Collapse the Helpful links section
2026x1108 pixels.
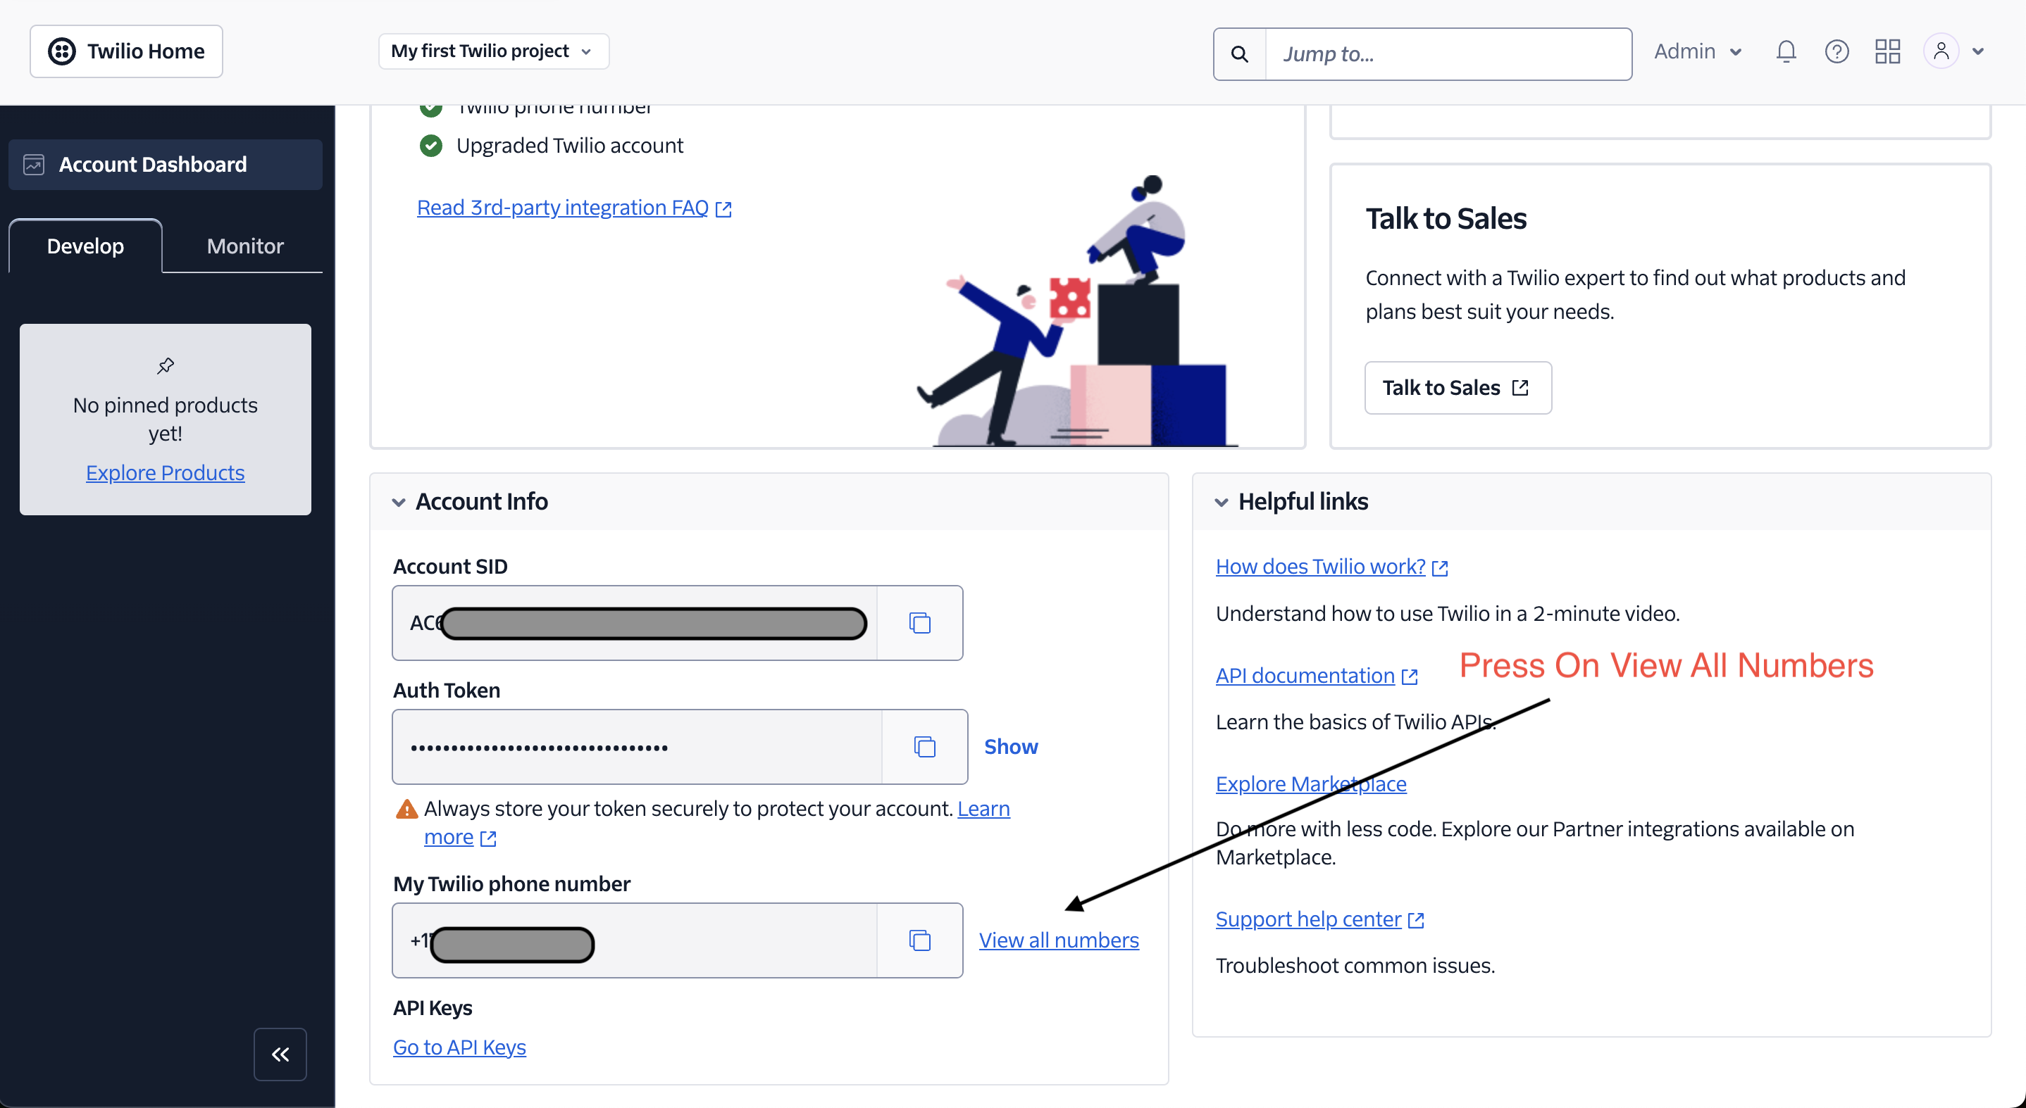coord(1222,502)
